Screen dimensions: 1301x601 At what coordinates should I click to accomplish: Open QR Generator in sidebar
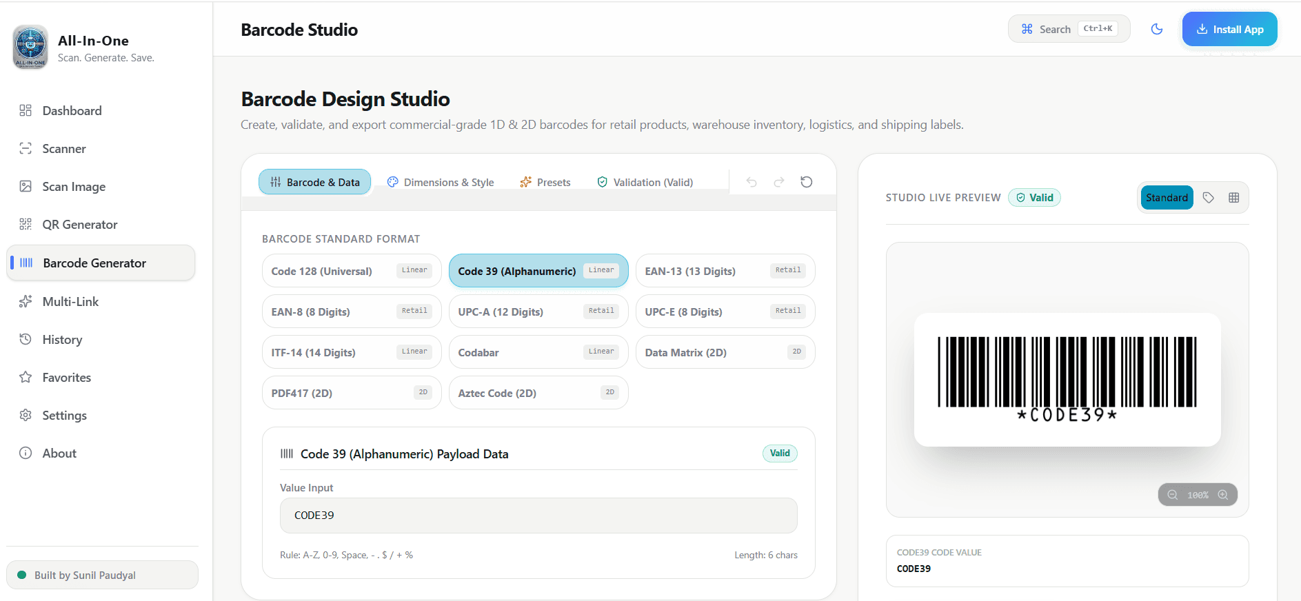[x=101, y=225]
